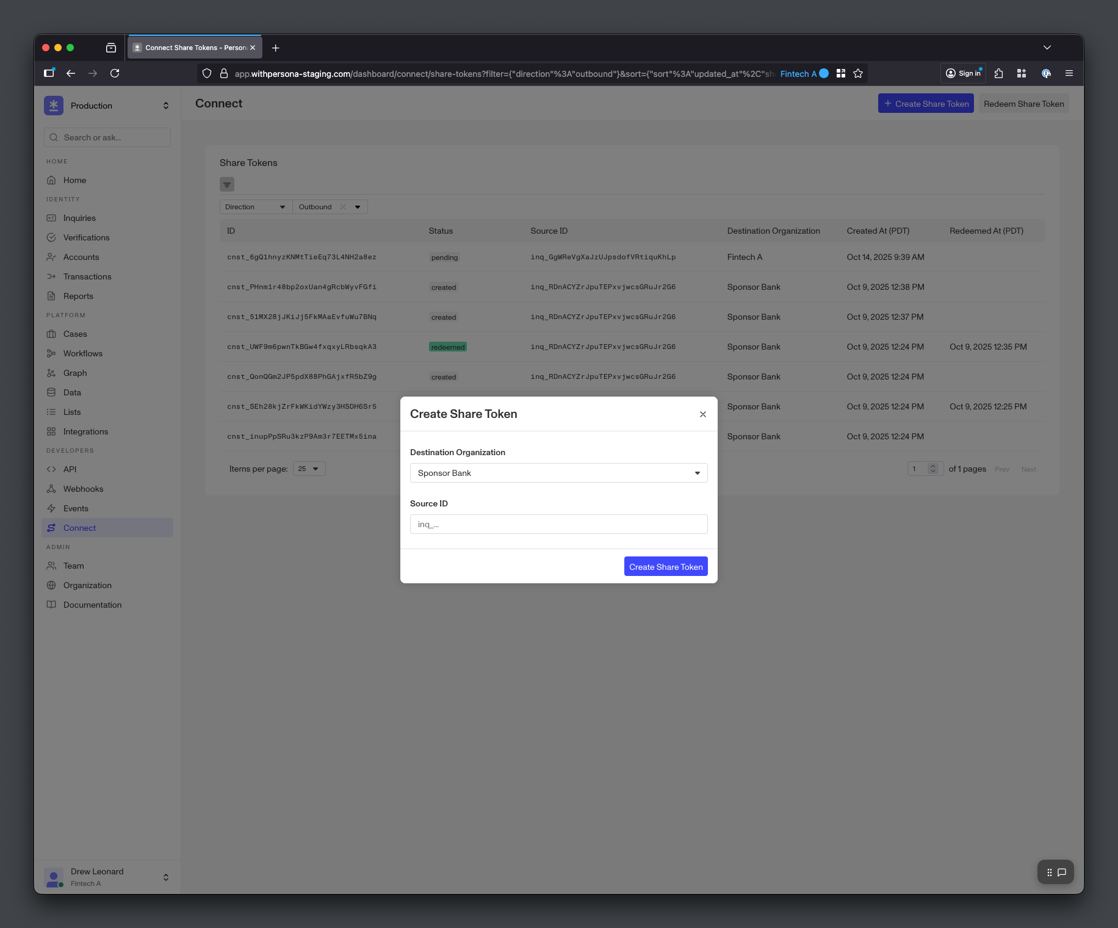Select the Data icon in sidebar
Image resolution: width=1118 pixels, height=928 pixels.
[x=52, y=392]
